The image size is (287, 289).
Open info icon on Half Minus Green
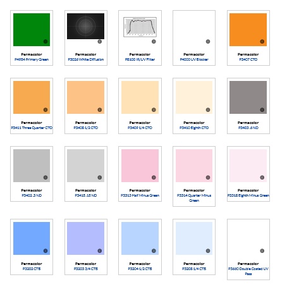[154, 178]
